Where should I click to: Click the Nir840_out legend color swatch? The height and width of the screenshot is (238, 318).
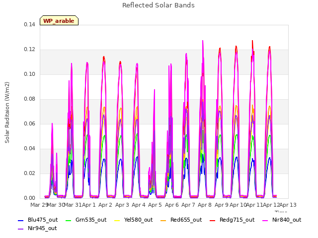265,220
